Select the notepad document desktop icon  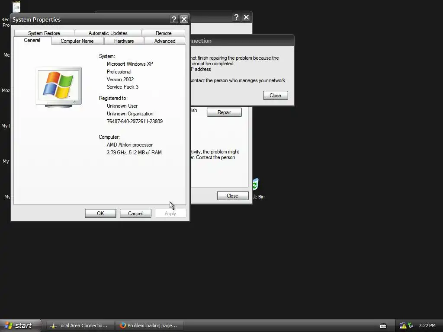[x=17, y=7]
